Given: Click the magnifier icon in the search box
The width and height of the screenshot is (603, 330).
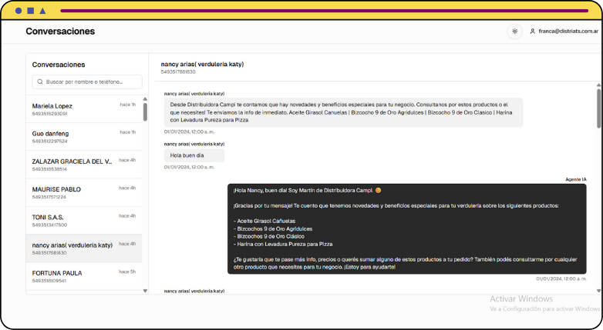Looking at the screenshot, I should click(39, 82).
